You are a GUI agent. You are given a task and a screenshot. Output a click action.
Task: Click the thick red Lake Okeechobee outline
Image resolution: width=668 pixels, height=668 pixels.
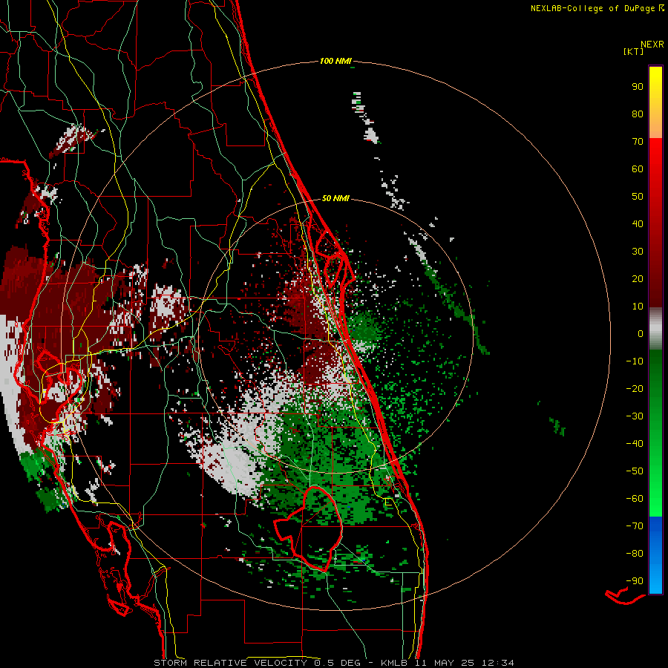pyautogui.click(x=307, y=528)
